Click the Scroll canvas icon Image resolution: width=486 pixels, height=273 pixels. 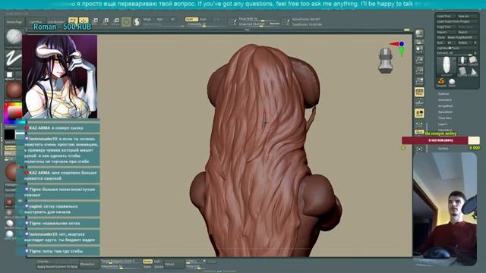[x=419, y=49]
